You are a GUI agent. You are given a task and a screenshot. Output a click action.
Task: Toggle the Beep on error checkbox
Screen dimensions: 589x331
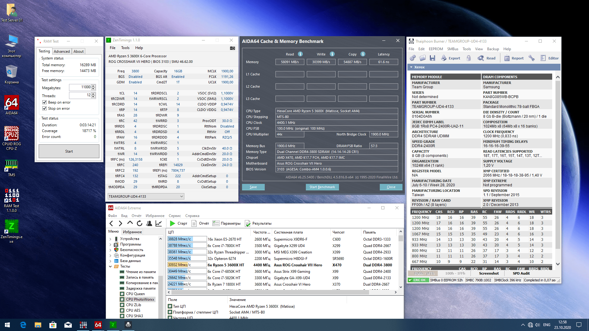click(x=44, y=102)
